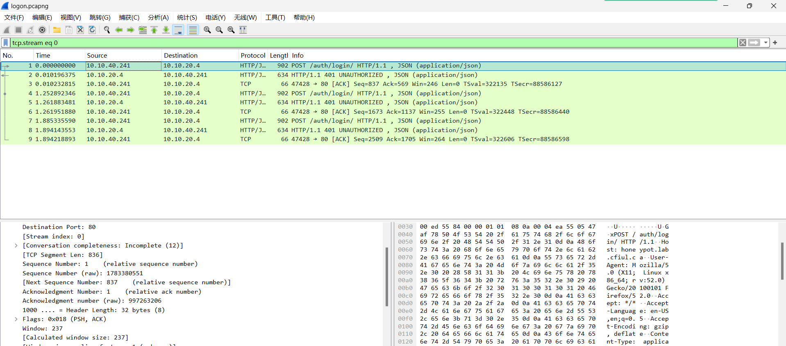This screenshot has height=346, width=786.
Task: Open the 帮助(H) menu
Action: pyautogui.click(x=304, y=18)
